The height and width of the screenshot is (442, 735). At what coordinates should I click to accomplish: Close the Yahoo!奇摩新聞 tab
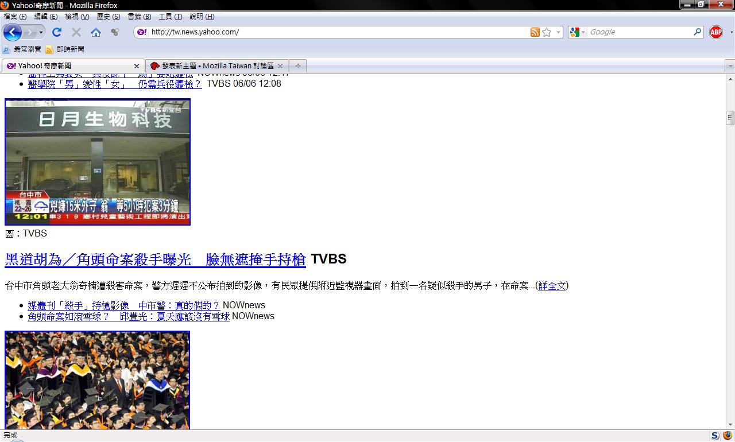pyautogui.click(x=137, y=66)
